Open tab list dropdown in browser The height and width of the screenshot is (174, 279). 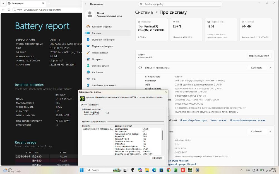(x=3, y=3)
